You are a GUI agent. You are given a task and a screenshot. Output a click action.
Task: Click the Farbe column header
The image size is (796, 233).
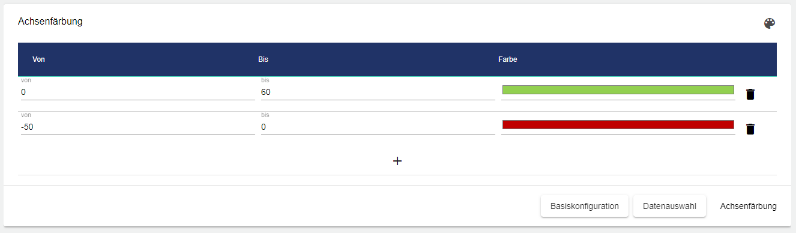(507, 59)
